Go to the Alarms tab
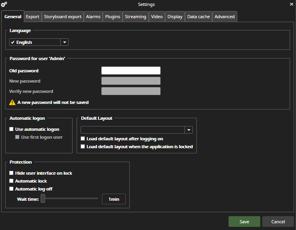The image size is (296, 230). click(x=93, y=17)
